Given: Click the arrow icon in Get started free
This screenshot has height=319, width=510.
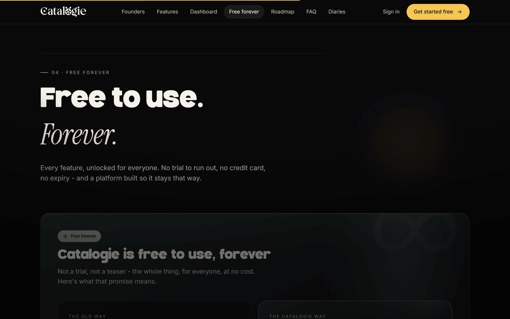Looking at the screenshot, I should click(460, 12).
